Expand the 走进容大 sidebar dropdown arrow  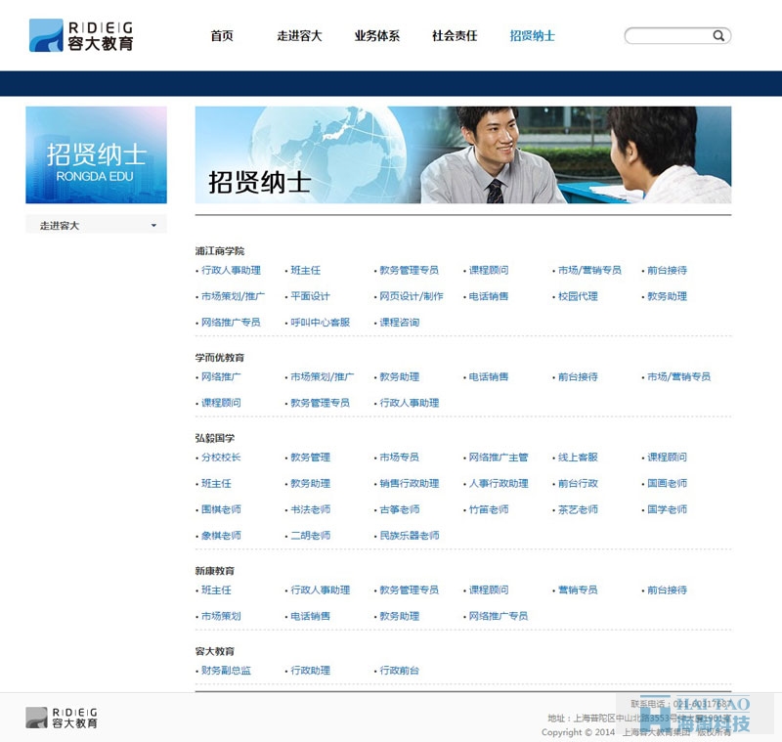153,226
